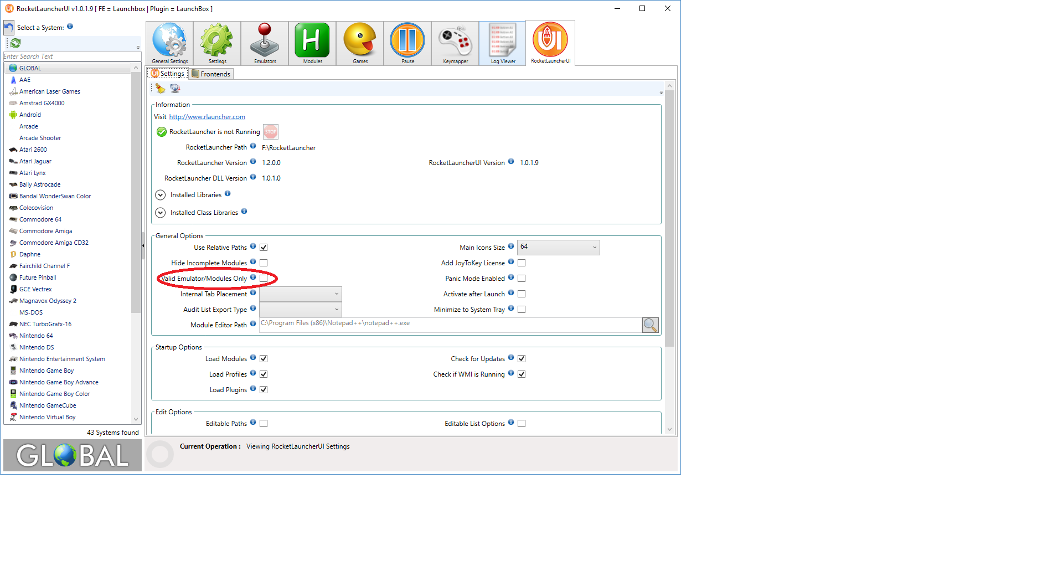Open Audit List Export Type dropdown
The width and height of the screenshot is (1063, 576).
tap(300, 310)
